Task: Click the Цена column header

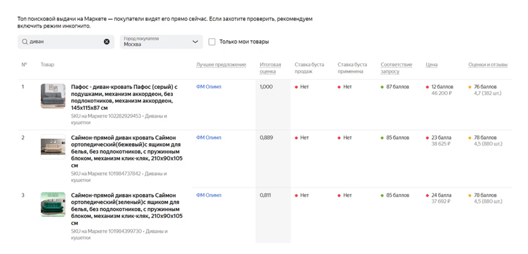Action: [x=432, y=65]
